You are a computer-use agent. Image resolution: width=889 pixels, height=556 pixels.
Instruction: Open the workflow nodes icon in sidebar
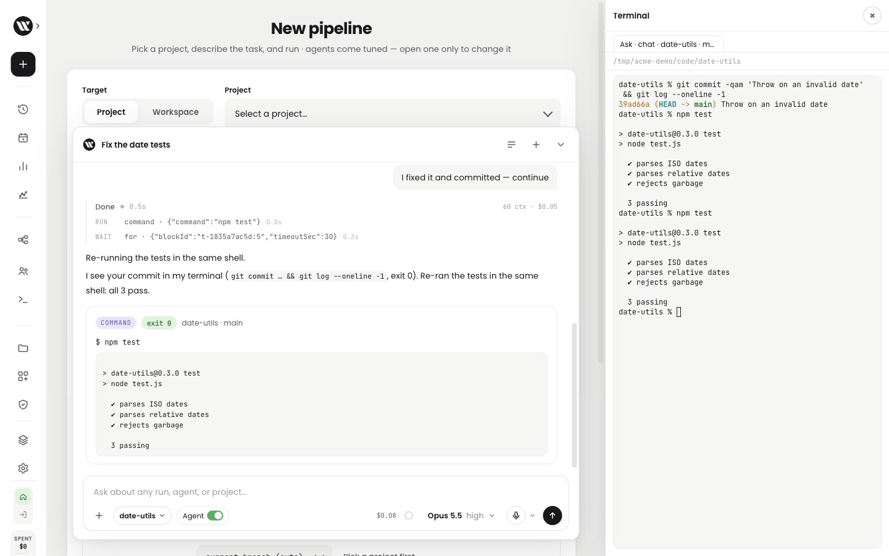click(x=23, y=240)
